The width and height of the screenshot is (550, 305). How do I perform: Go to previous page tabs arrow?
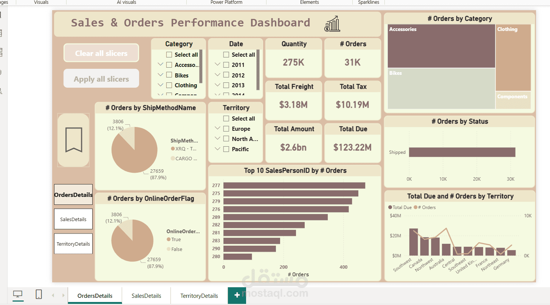point(53,295)
